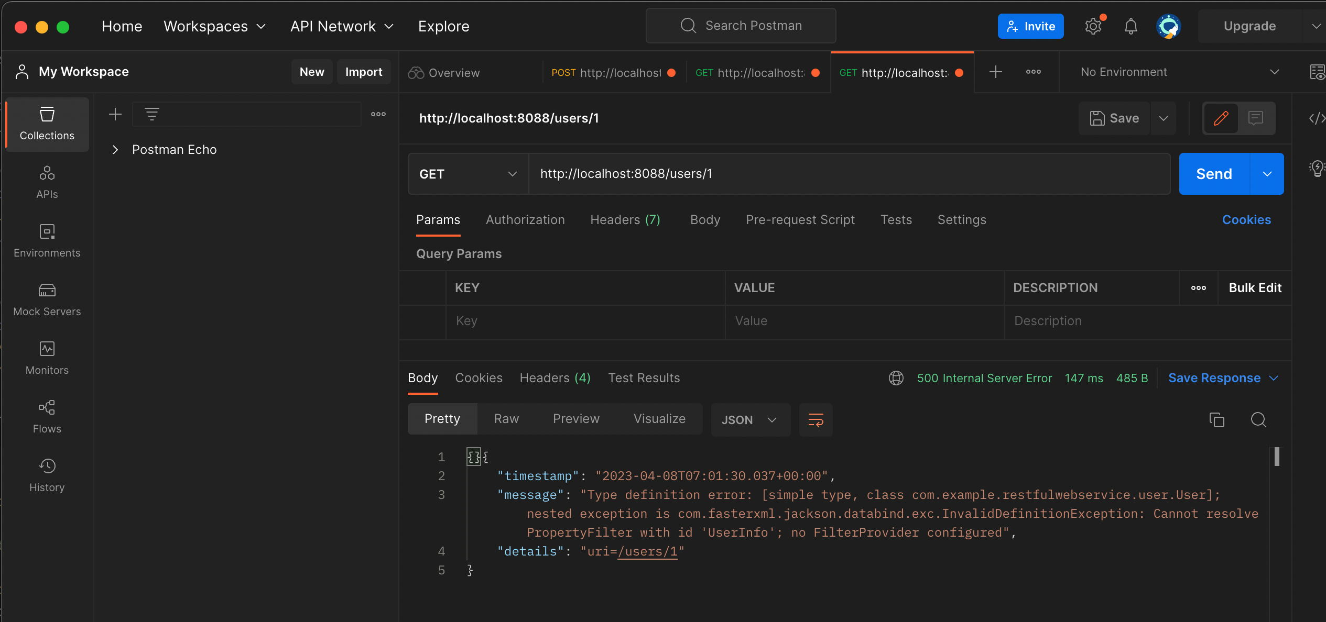
Task: Switch to the Authorization tab
Action: pyautogui.click(x=525, y=220)
